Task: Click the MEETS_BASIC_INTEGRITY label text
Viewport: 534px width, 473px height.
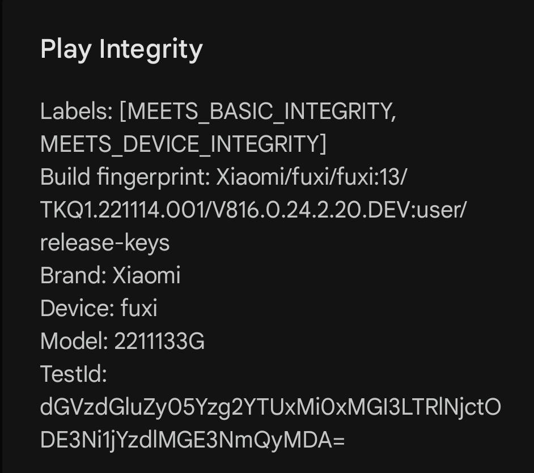Action: [259, 112]
